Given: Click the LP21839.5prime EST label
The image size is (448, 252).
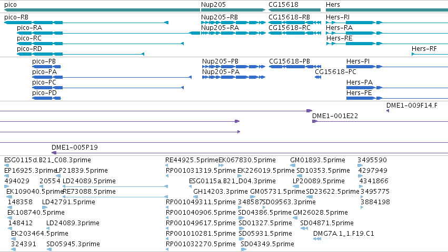Looking at the screenshot, I should click(82, 171).
